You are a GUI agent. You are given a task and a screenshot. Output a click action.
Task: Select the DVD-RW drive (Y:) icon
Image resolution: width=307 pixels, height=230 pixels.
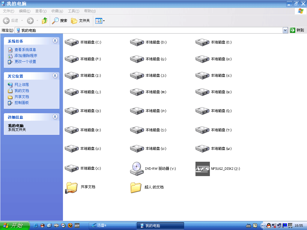click(136, 169)
